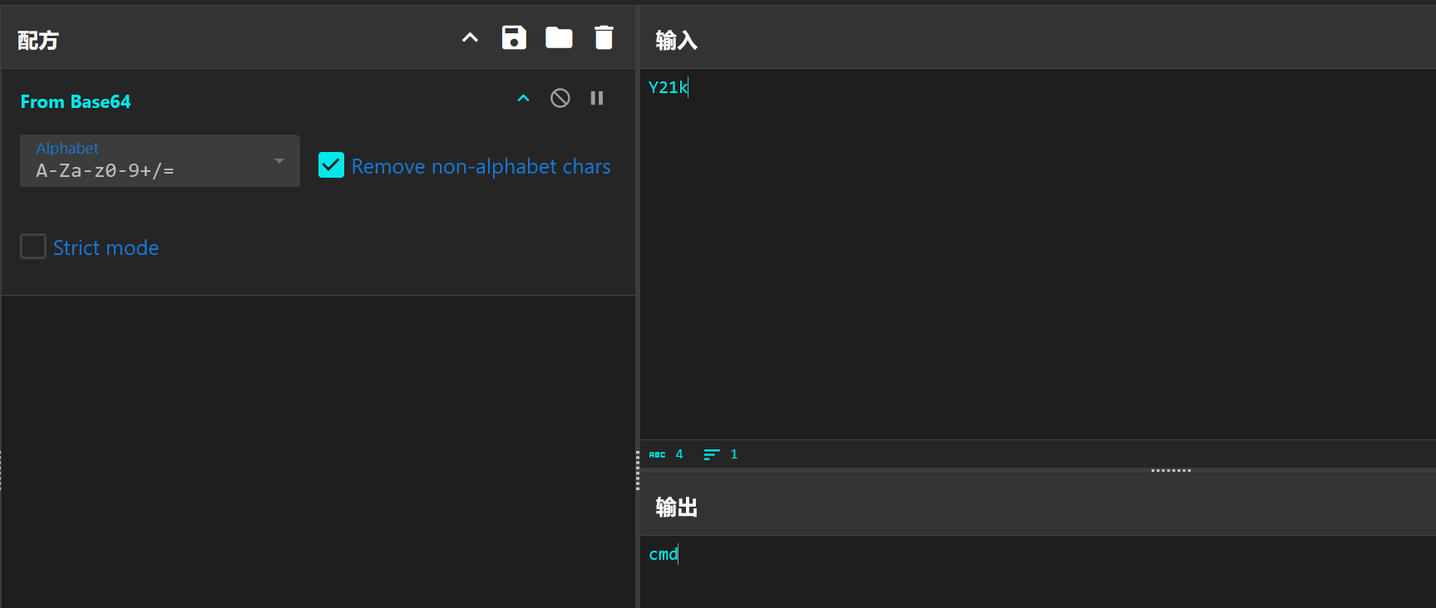Open the load recipe folder icon

pos(559,37)
